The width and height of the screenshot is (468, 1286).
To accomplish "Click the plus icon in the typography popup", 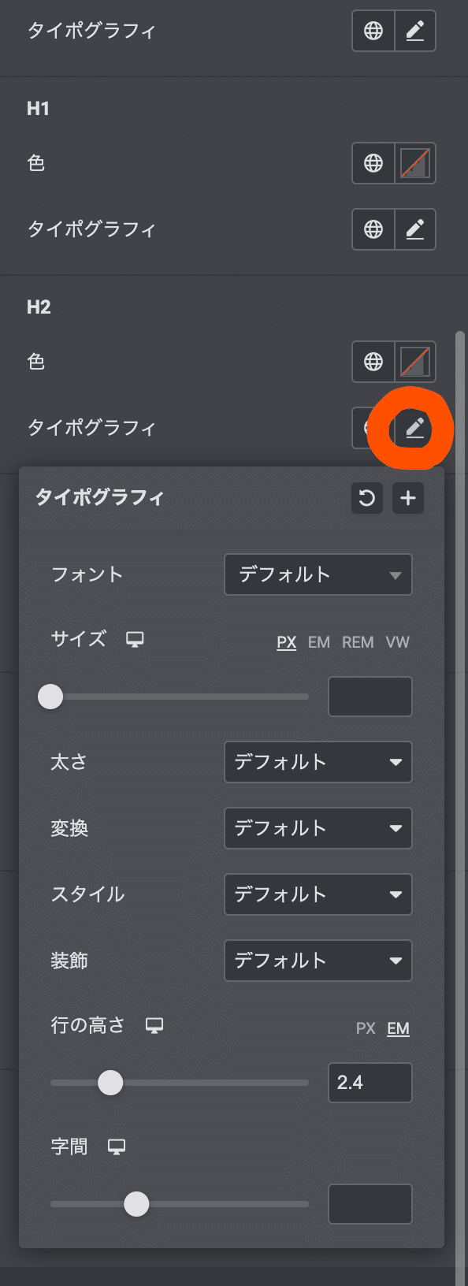I will pos(408,498).
